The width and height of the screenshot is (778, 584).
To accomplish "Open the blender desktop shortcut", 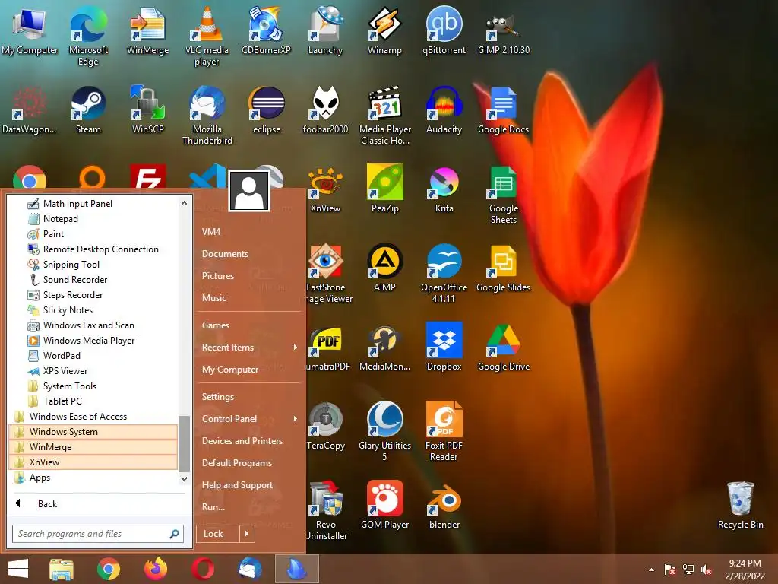I will click(444, 505).
